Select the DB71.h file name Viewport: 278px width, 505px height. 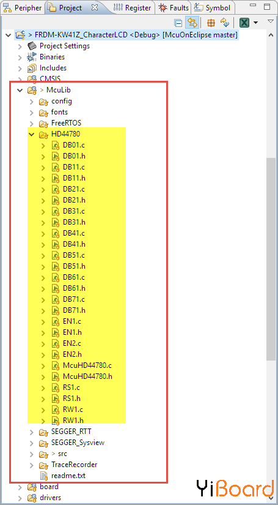click(75, 310)
